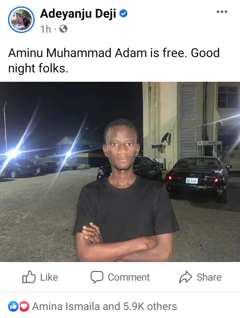This screenshot has width=240, height=318.
Task: Open the posted night photo
Action: [x=120, y=172]
